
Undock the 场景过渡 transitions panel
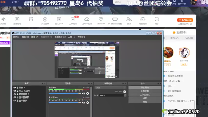(123, 83)
